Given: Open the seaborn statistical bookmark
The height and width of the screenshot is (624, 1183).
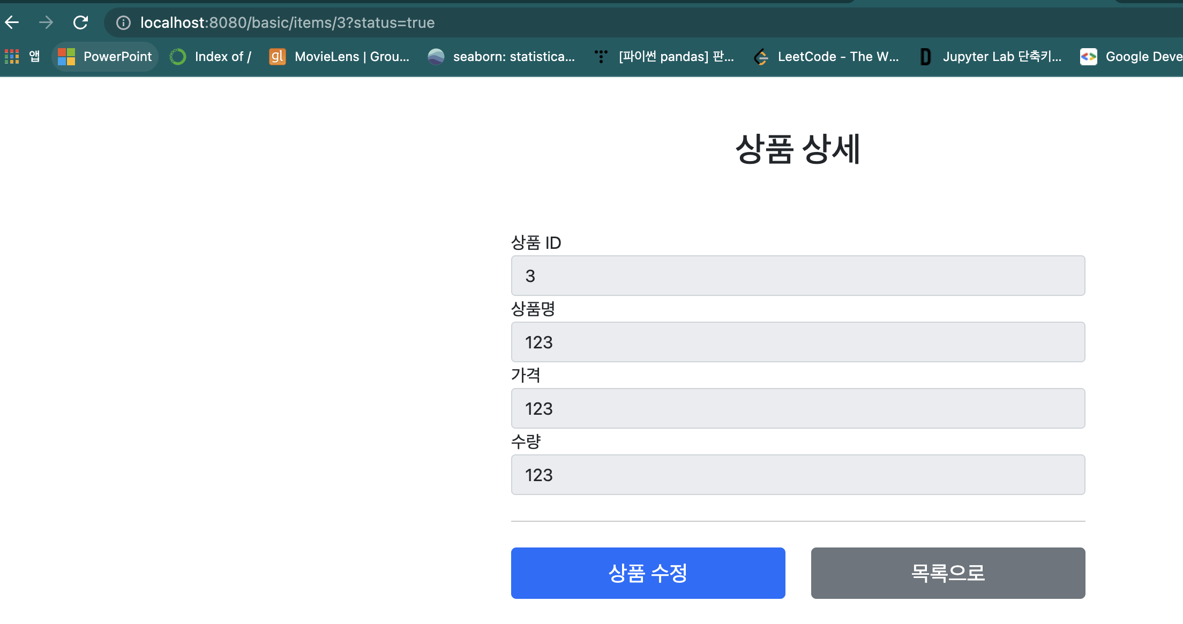Looking at the screenshot, I should [x=501, y=56].
